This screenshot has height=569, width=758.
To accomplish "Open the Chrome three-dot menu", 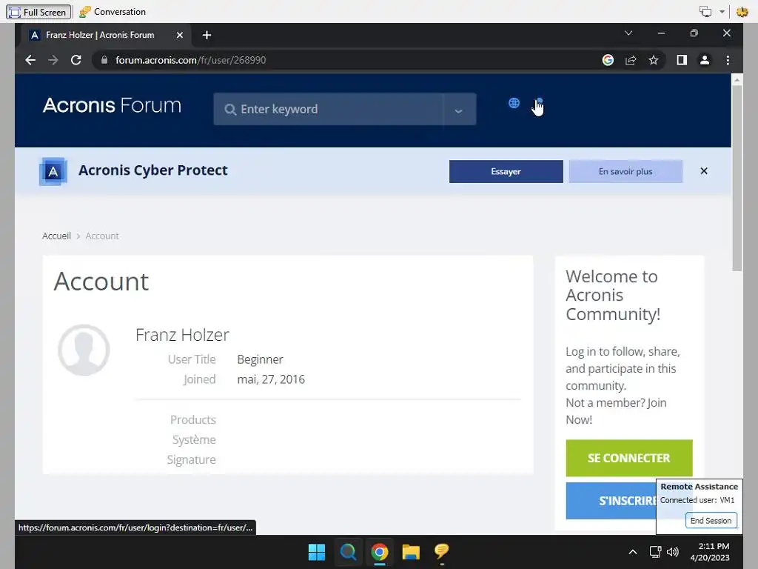I will (728, 60).
